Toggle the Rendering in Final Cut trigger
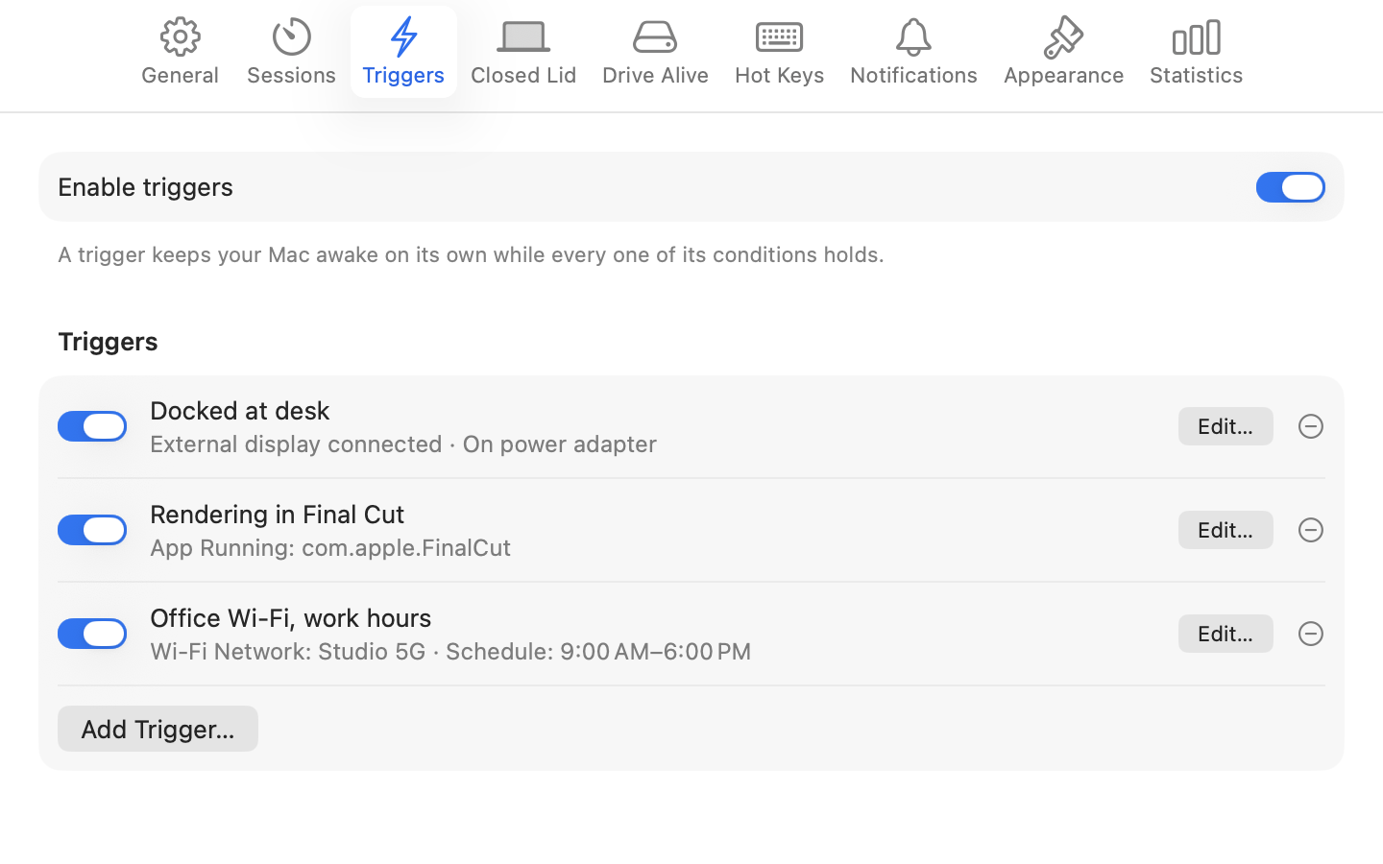1383x864 pixels. click(92, 530)
